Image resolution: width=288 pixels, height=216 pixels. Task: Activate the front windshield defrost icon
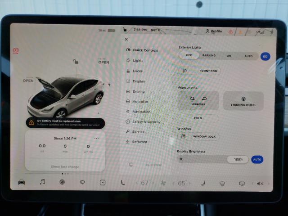(x=222, y=183)
